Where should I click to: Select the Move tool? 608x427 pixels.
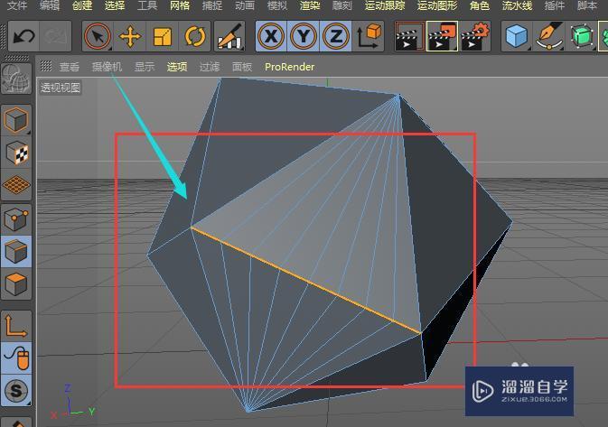(x=130, y=37)
